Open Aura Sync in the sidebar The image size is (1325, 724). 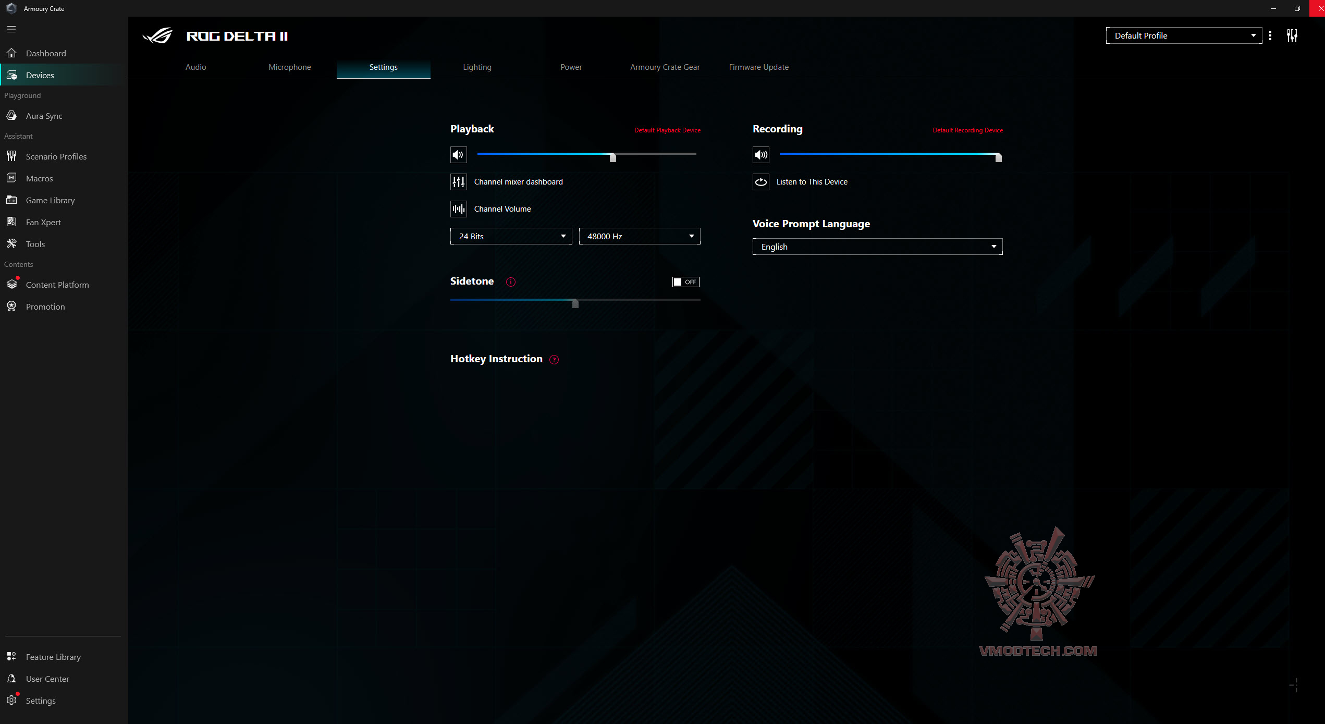click(x=44, y=116)
